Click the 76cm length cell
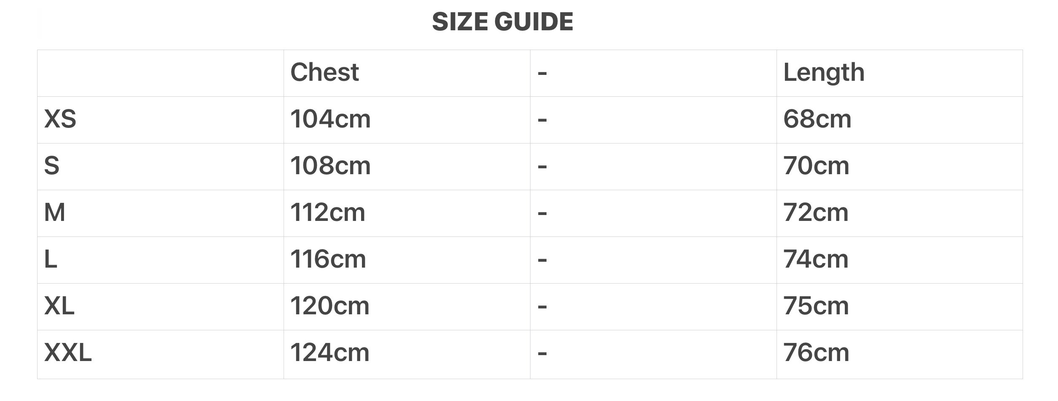 click(816, 353)
